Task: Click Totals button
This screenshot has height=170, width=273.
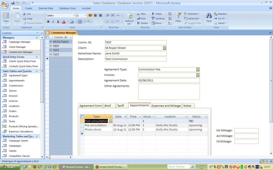Action: click(157, 14)
